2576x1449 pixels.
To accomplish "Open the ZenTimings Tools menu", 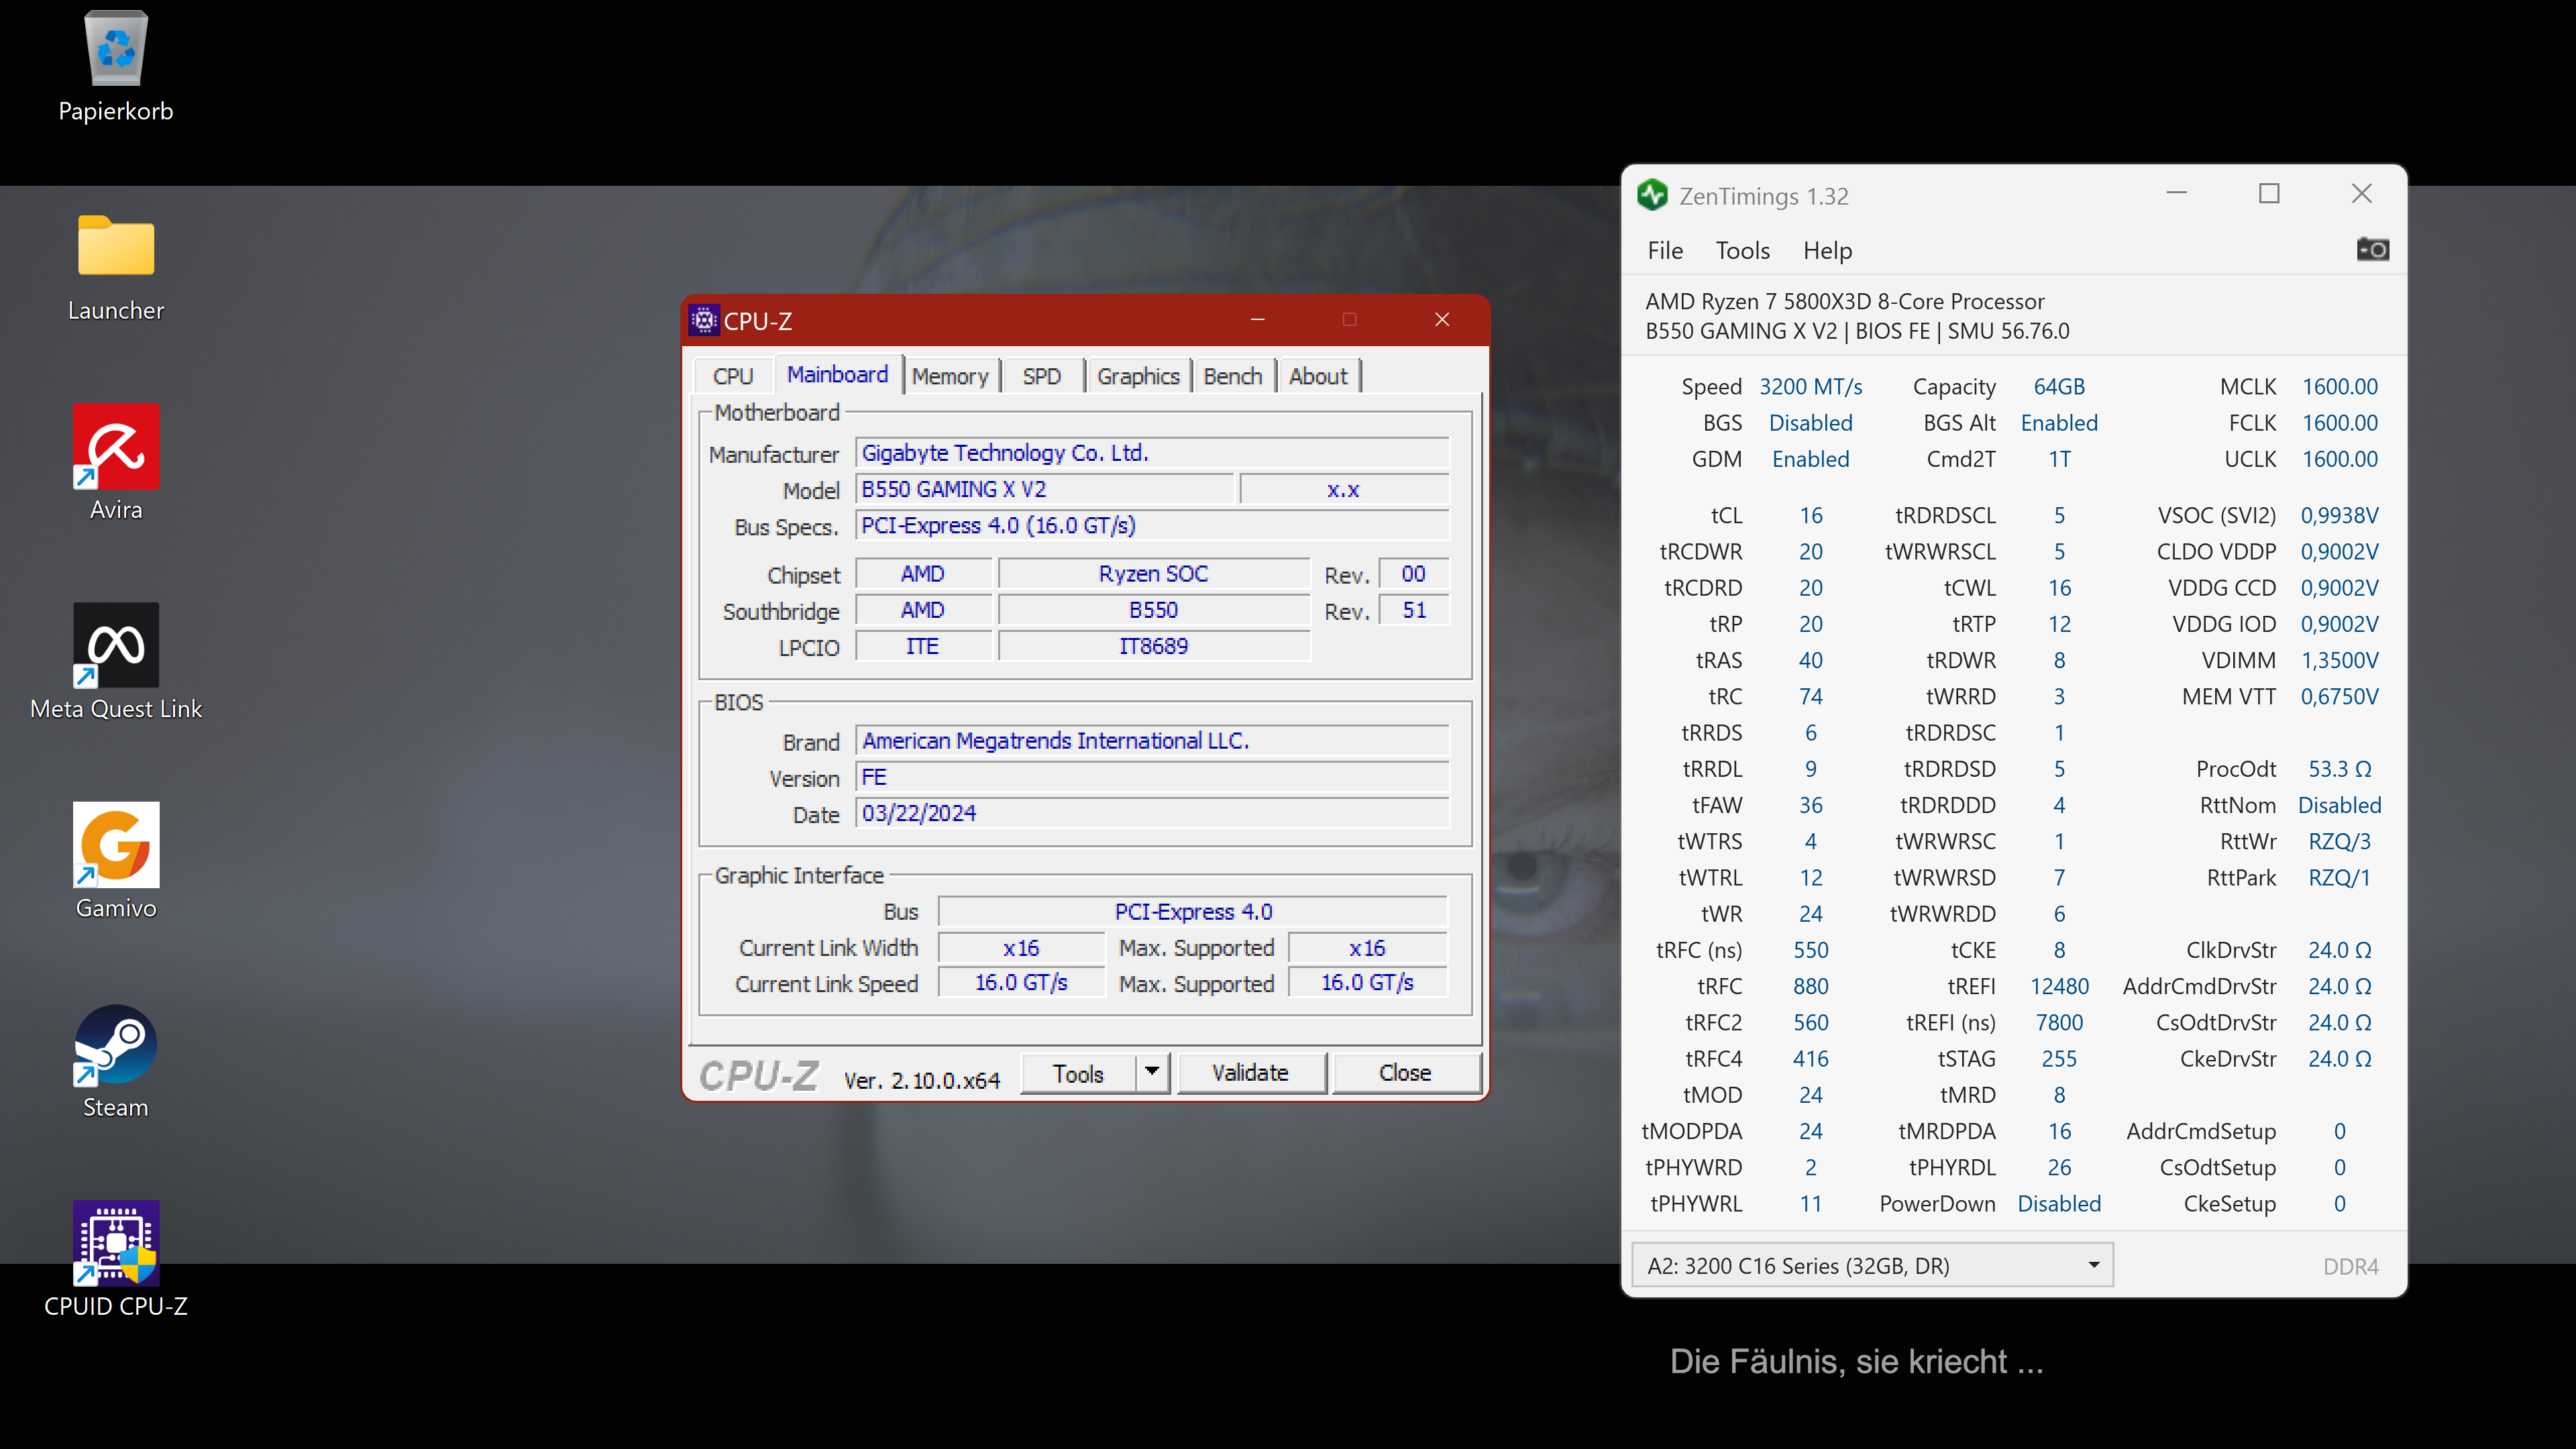I will [1742, 251].
